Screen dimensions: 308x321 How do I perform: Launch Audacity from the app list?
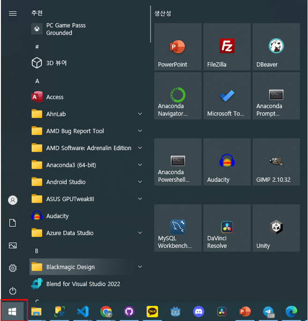click(87, 216)
